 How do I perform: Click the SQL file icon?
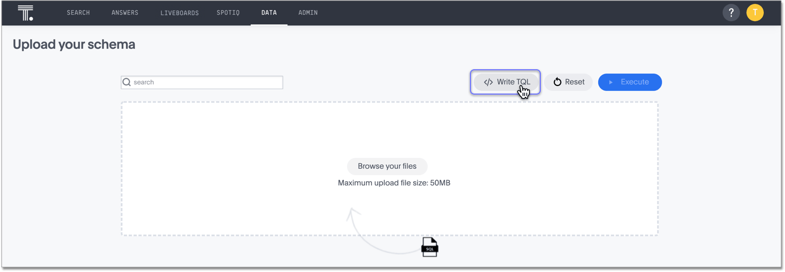point(430,247)
